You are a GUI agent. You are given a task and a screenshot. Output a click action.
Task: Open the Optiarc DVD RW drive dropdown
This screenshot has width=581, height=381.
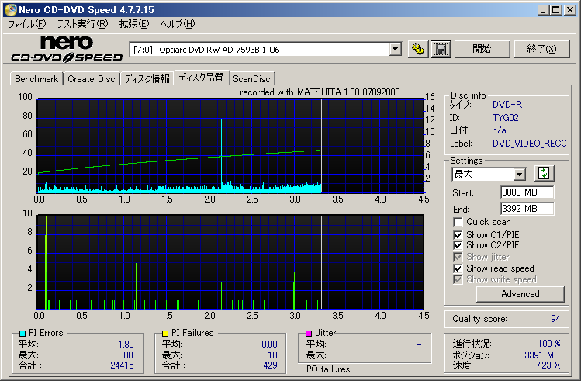[x=396, y=49]
